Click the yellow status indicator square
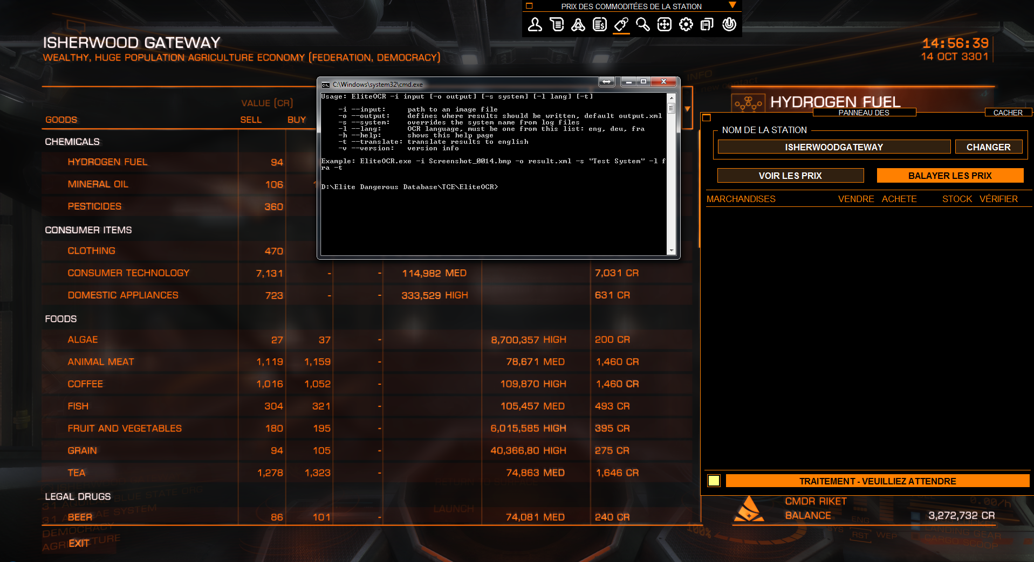Image resolution: width=1034 pixels, height=562 pixels. tap(714, 481)
